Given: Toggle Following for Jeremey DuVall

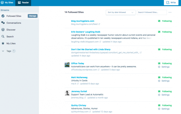Looking at the screenshot, I should click(165, 91).
